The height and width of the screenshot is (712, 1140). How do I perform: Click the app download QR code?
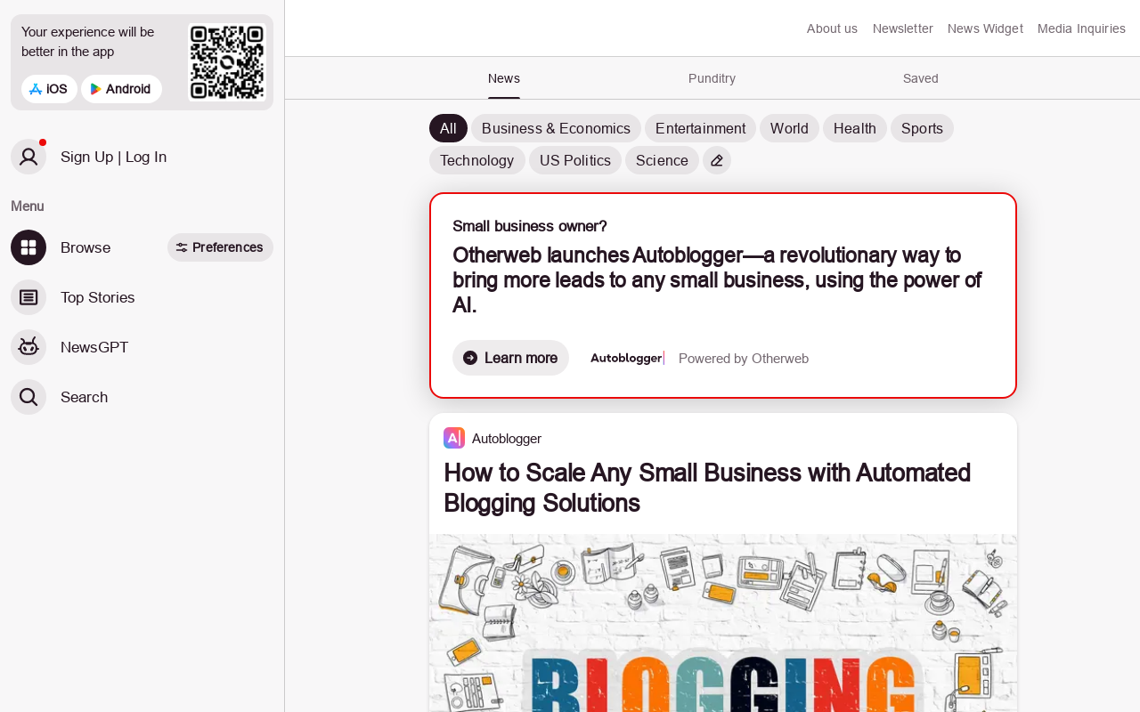227,62
